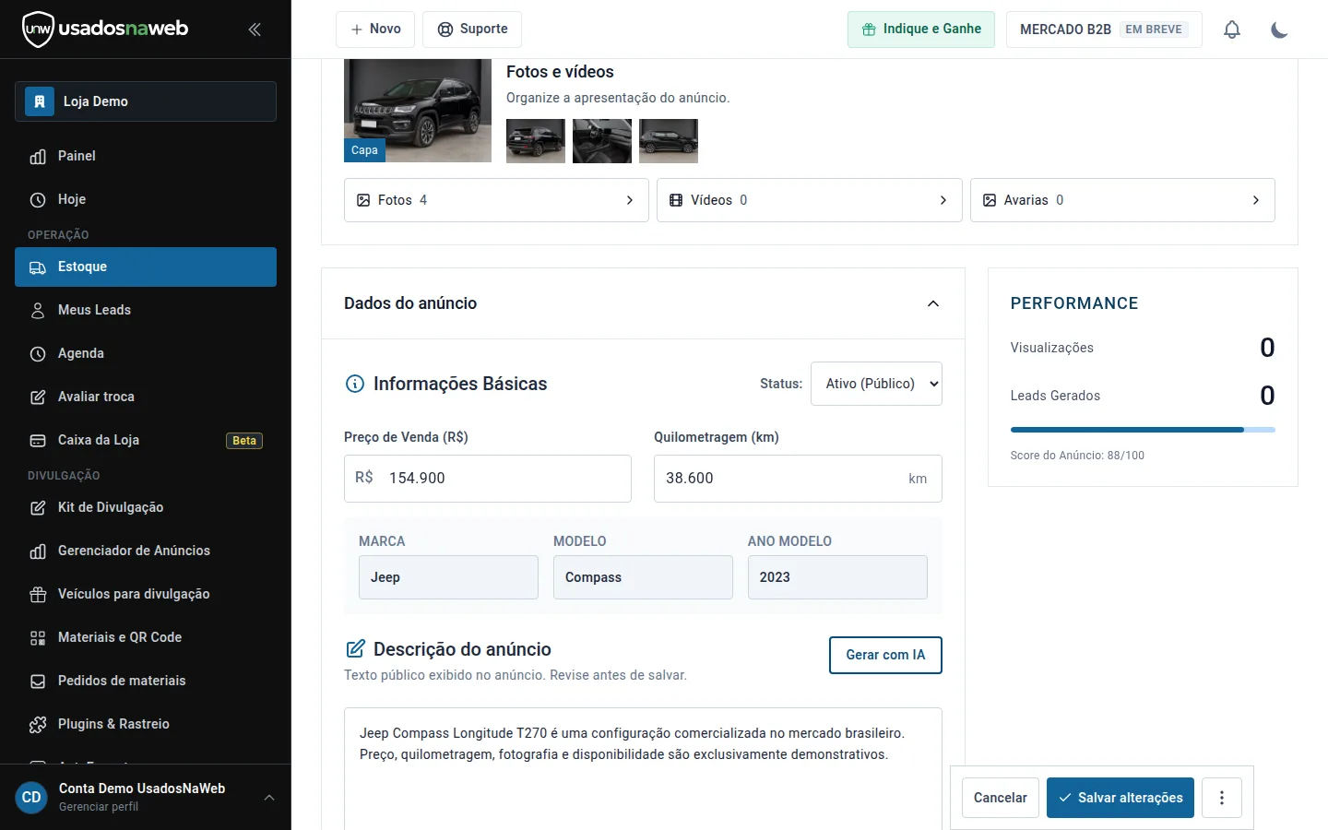Click the Novo button
This screenshot has height=830, width=1328.
pos(375,30)
